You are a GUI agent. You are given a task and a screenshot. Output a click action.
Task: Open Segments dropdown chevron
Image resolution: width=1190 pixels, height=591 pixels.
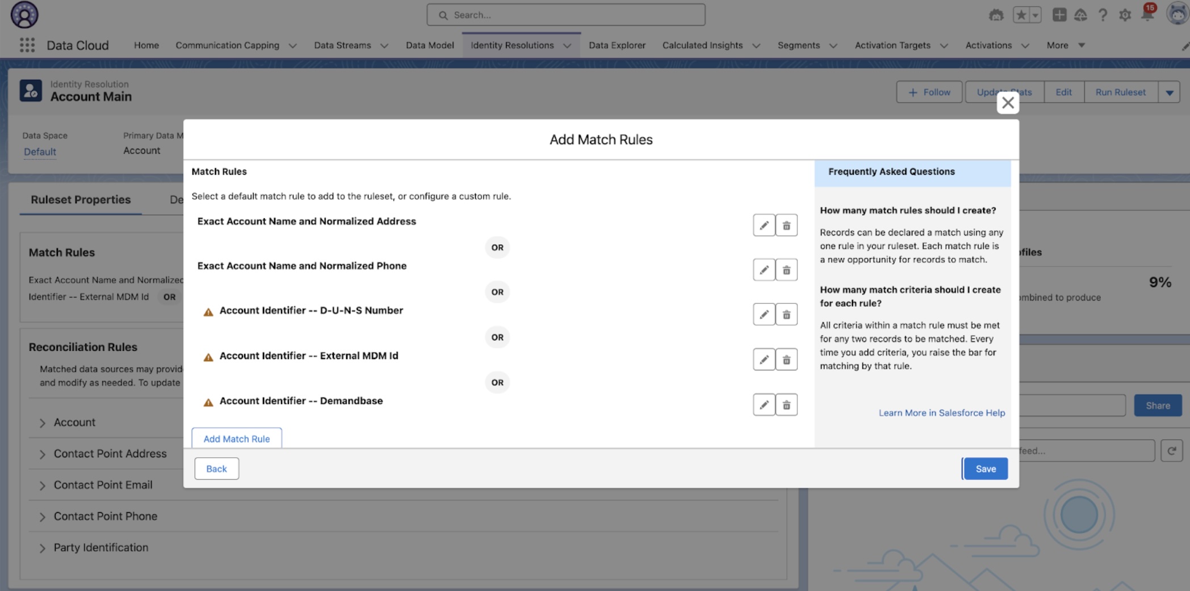pyautogui.click(x=833, y=46)
